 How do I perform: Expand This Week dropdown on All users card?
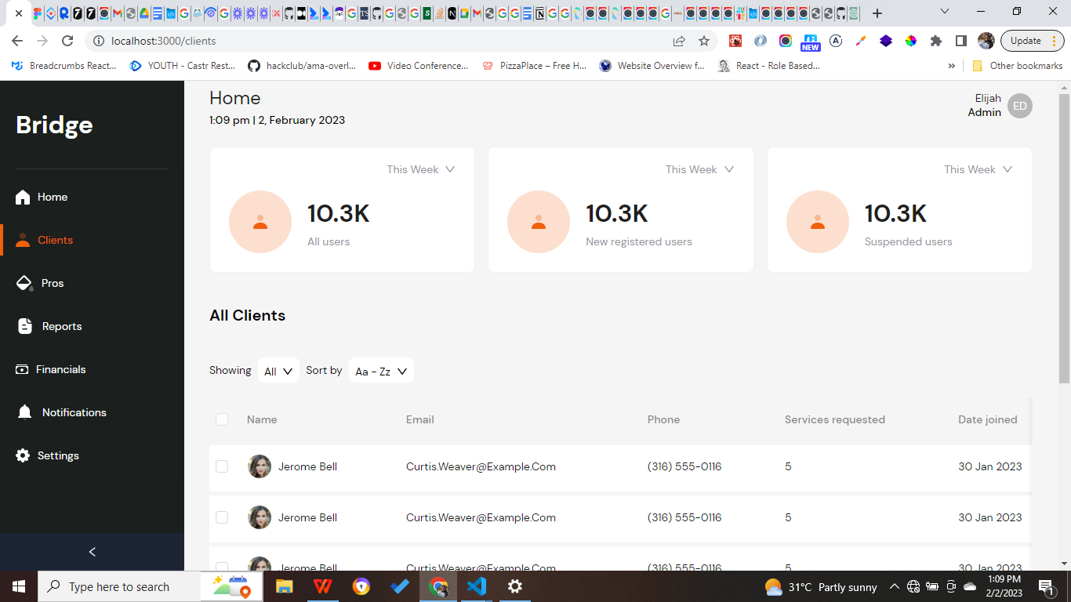421,169
